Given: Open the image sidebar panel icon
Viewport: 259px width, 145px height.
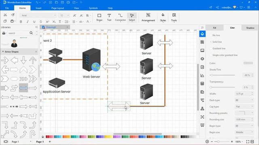Looking at the screenshot, I should 202,50.
